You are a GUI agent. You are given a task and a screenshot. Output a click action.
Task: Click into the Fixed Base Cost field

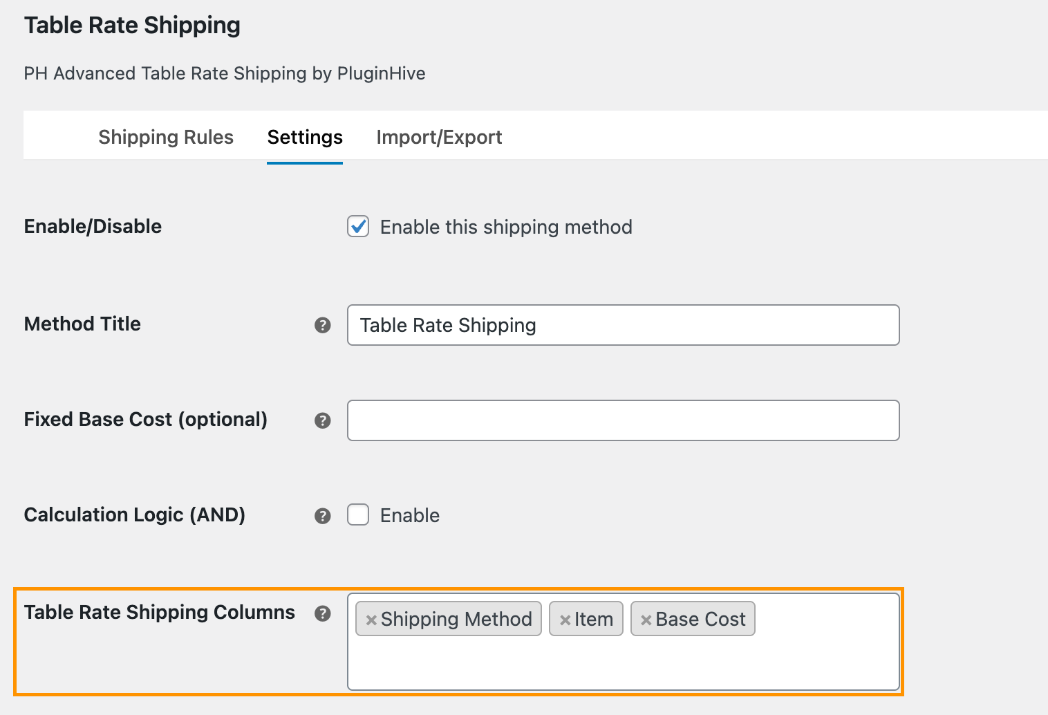pyautogui.click(x=622, y=420)
